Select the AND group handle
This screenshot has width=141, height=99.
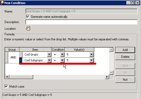[6, 57]
